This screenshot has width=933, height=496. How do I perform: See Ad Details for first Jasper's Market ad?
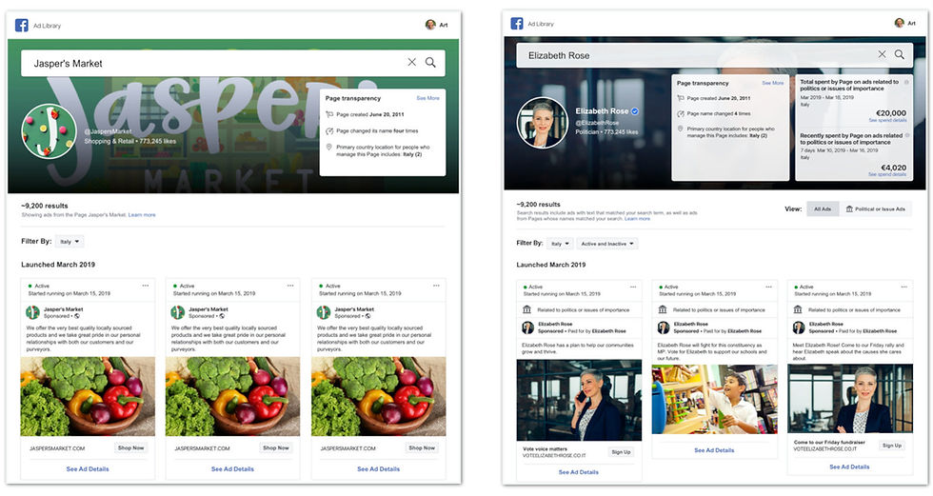88,469
